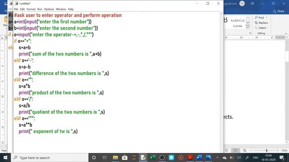
Task: Open the Styles pane dialog launcher
Action: pyautogui.click(x=250, y=33)
